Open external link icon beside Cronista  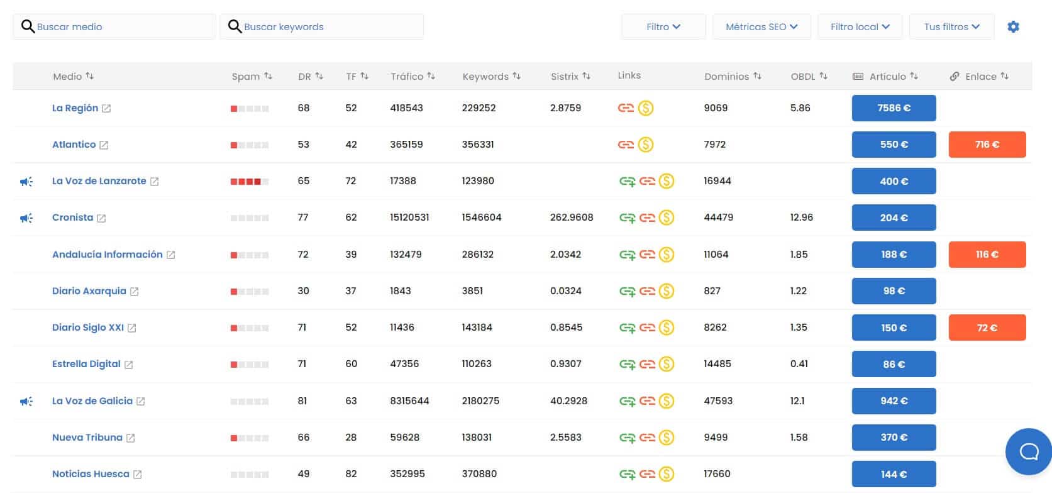[101, 218]
